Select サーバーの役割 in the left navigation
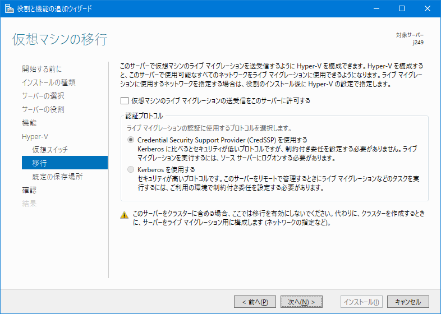The height and width of the screenshot is (314, 441). click(43, 109)
